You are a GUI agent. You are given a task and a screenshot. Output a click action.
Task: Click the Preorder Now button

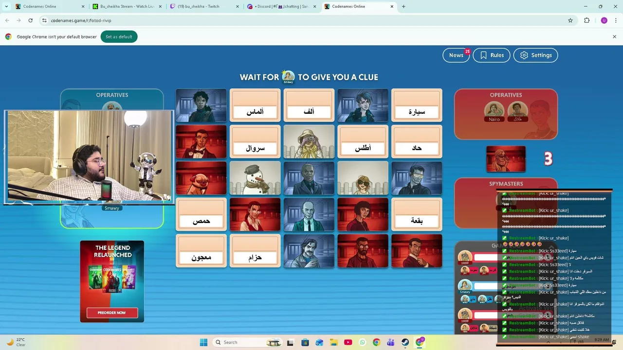(112, 313)
